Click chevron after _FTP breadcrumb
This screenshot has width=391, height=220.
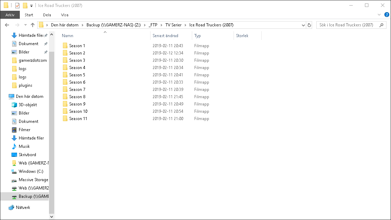tap(161, 25)
